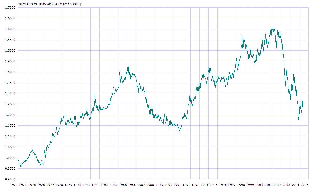This screenshot has height=192, width=313.
Task: Click the 2003 x-axis year label
Action: pos(287,185)
